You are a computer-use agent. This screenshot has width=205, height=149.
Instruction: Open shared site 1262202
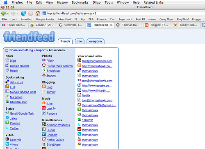point(87,120)
